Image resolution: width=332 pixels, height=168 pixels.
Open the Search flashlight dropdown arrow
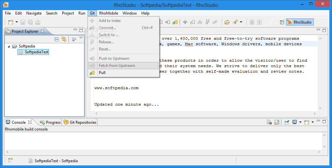[x=241, y=22]
